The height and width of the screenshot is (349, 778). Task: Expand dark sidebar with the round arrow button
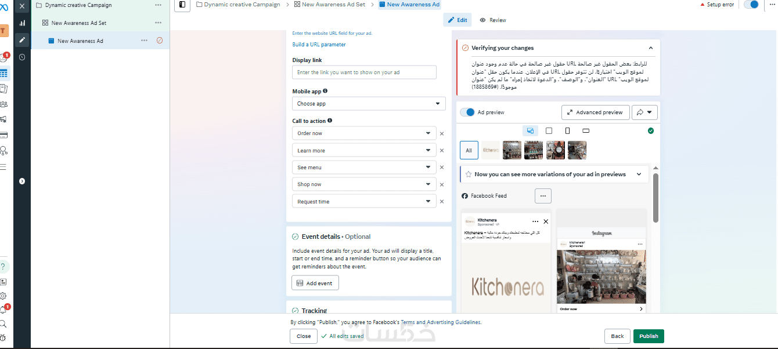tap(22, 181)
